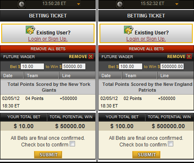Image resolution: width=194 pixels, height=163 pixels.
Task: Click the Bet amount field showing 100.00
Action: point(131,66)
